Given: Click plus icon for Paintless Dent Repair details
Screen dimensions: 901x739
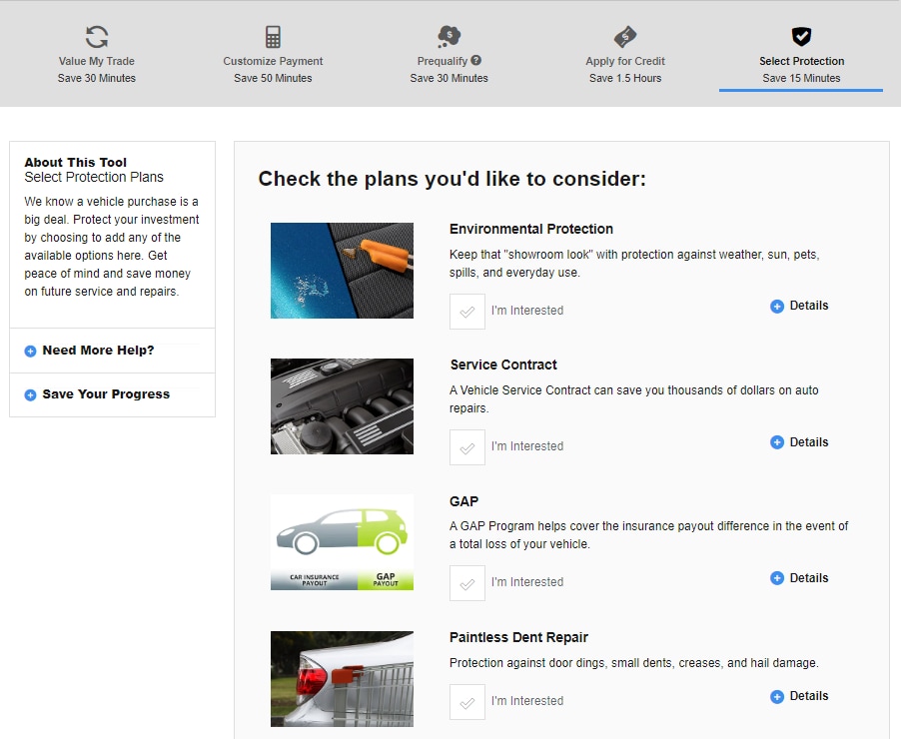Looking at the screenshot, I should [777, 696].
